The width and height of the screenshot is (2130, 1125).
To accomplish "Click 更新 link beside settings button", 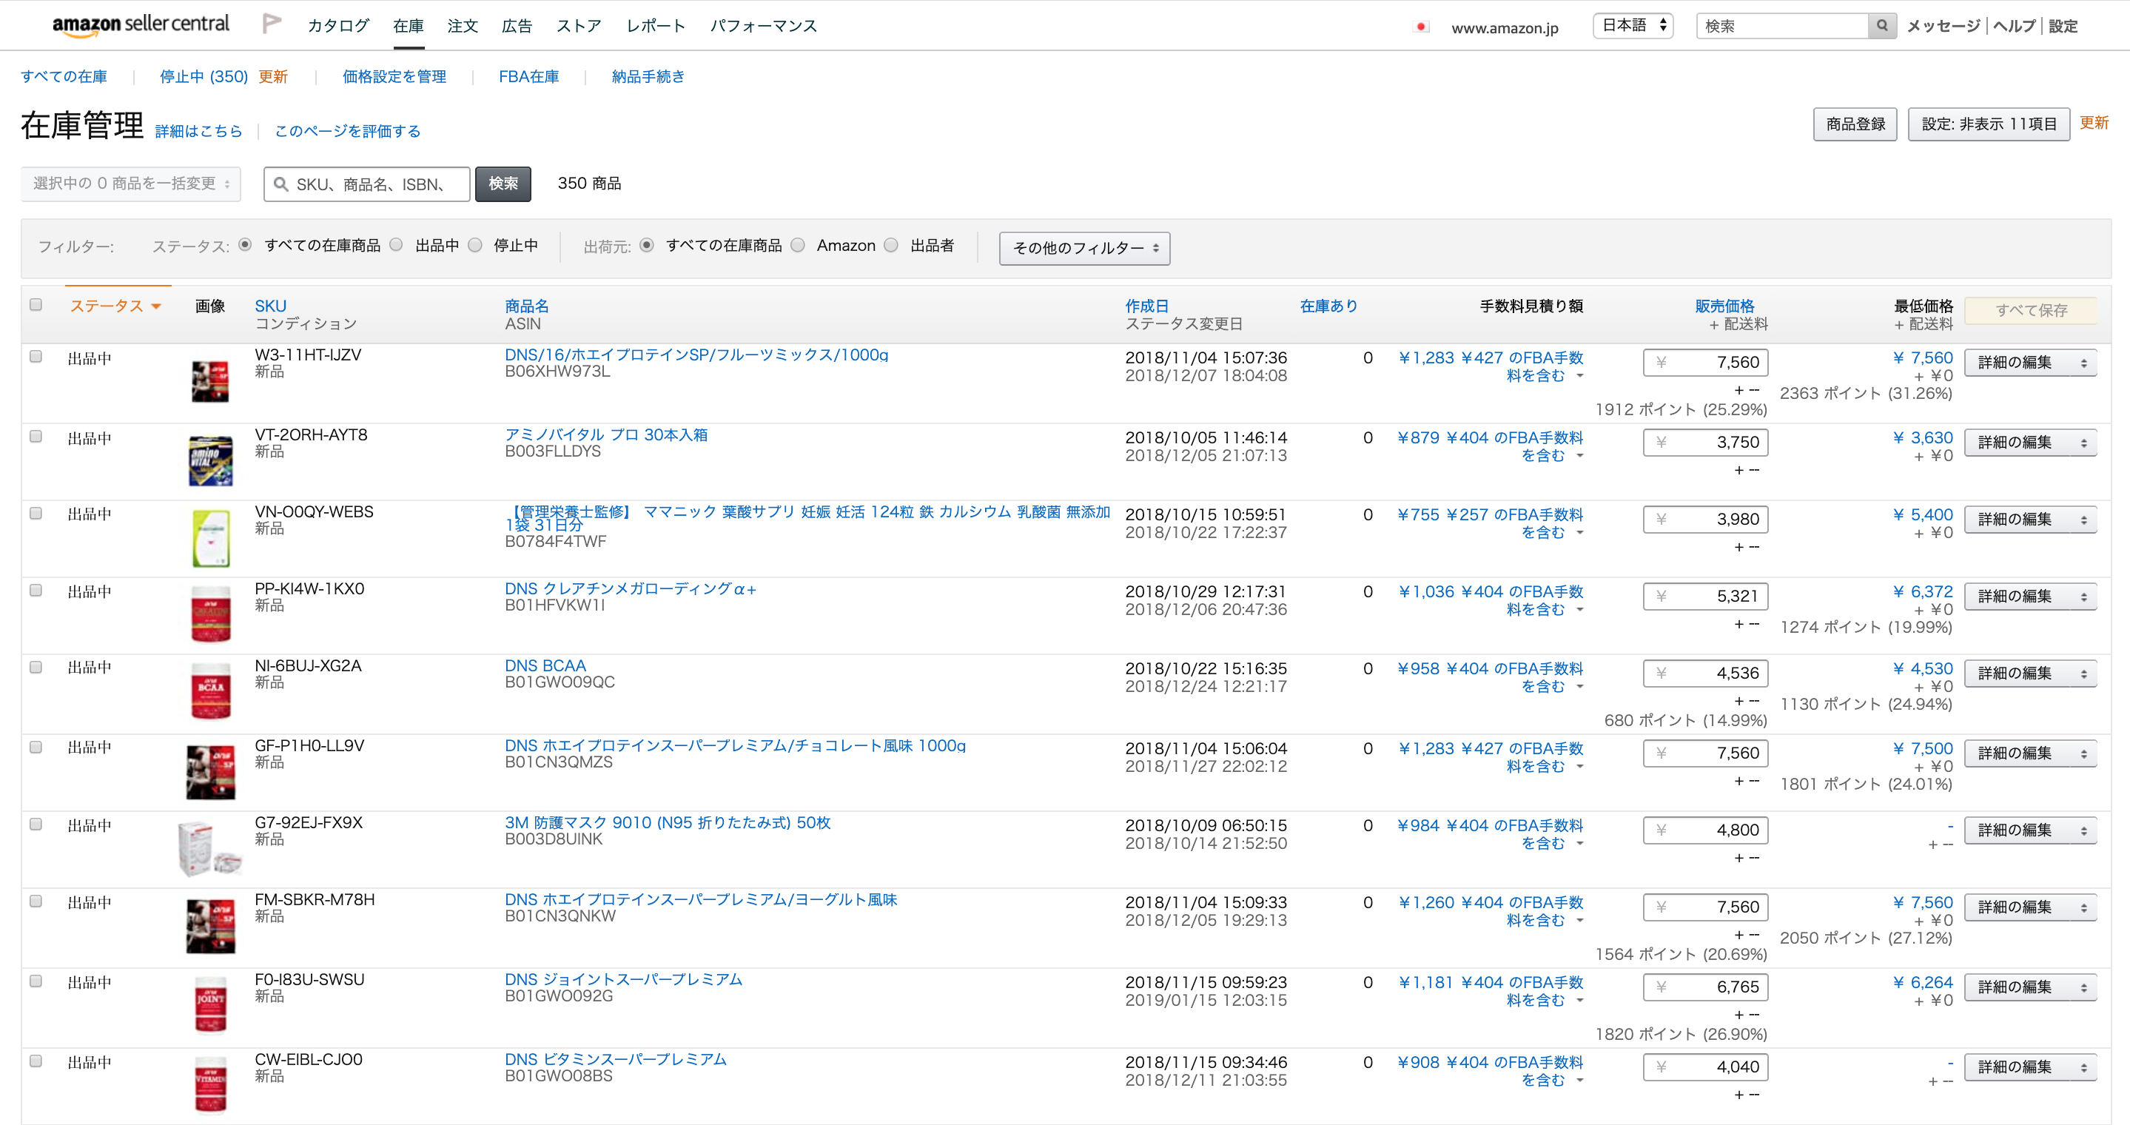I will pos(2094,122).
